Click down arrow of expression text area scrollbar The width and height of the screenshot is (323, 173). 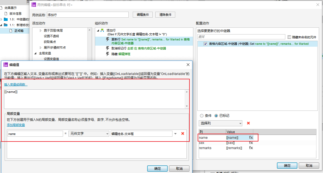pyautogui.click(x=187, y=106)
